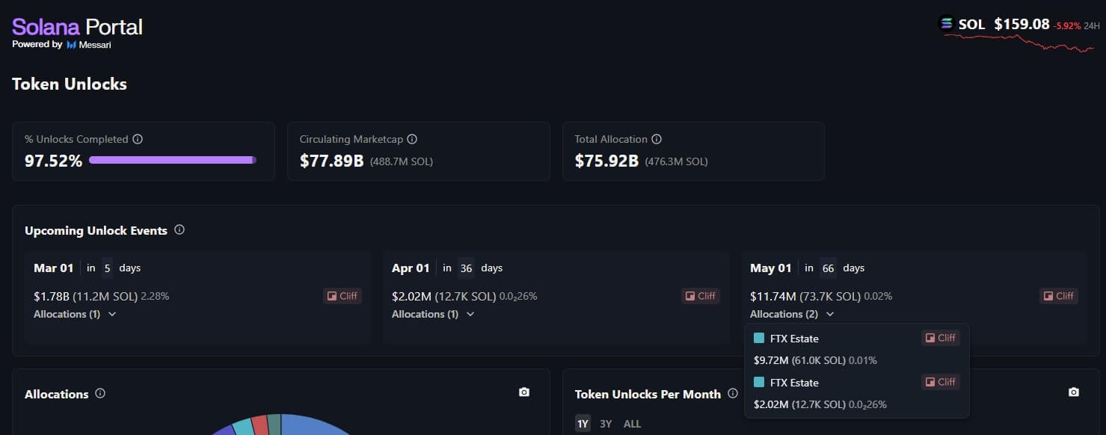
Task: Click the Cliff badge on Mar 01 event
Action: pyautogui.click(x=342, y=296)
